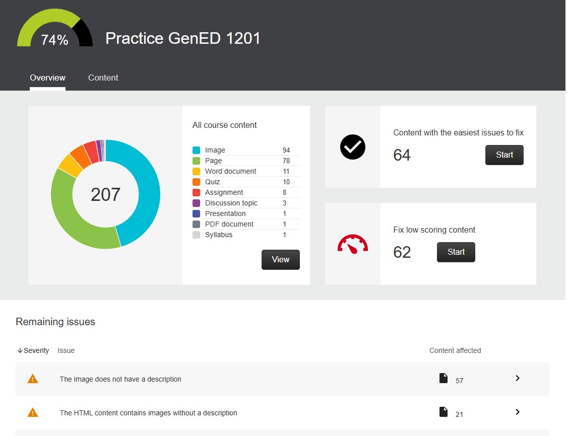Click warning icon for image description issue
This screenshot has width=568, height=436.
coord(33,379)
